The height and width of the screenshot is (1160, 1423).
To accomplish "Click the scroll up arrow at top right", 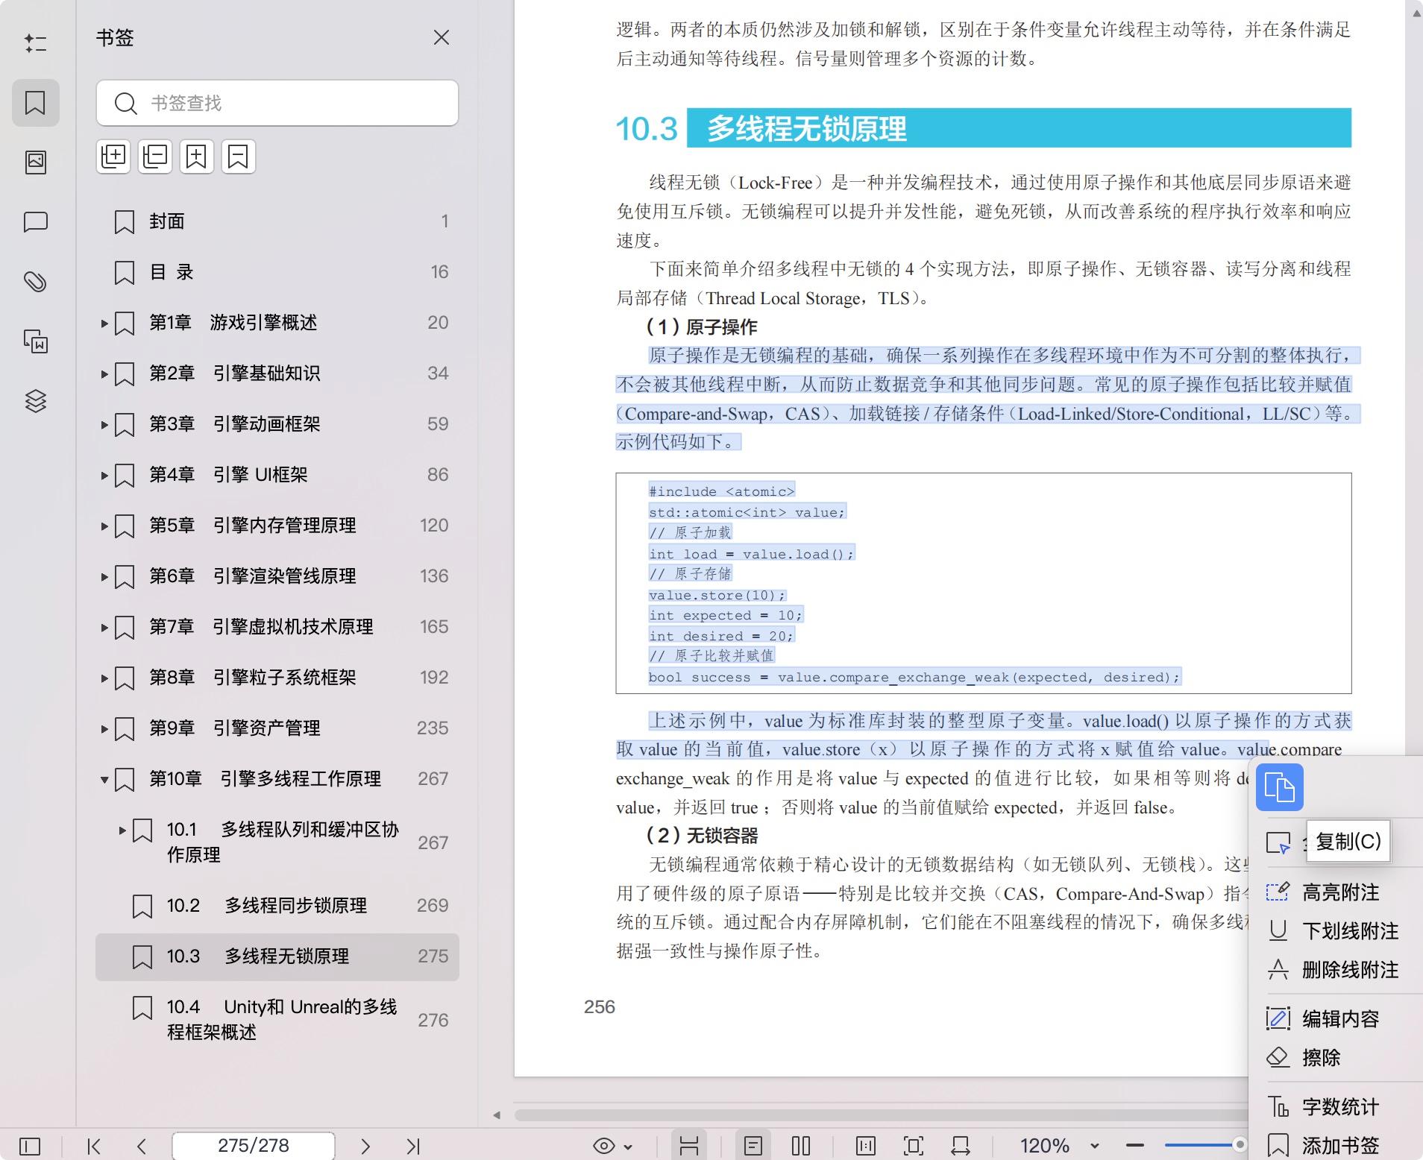I will [1416, 13].
